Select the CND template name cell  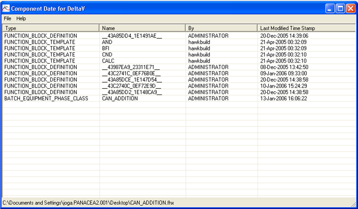[x=107, y=55]
